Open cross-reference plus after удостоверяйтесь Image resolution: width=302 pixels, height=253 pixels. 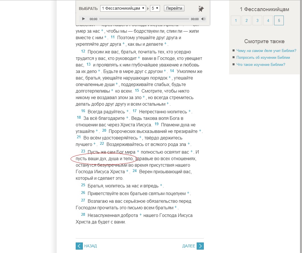140,137
